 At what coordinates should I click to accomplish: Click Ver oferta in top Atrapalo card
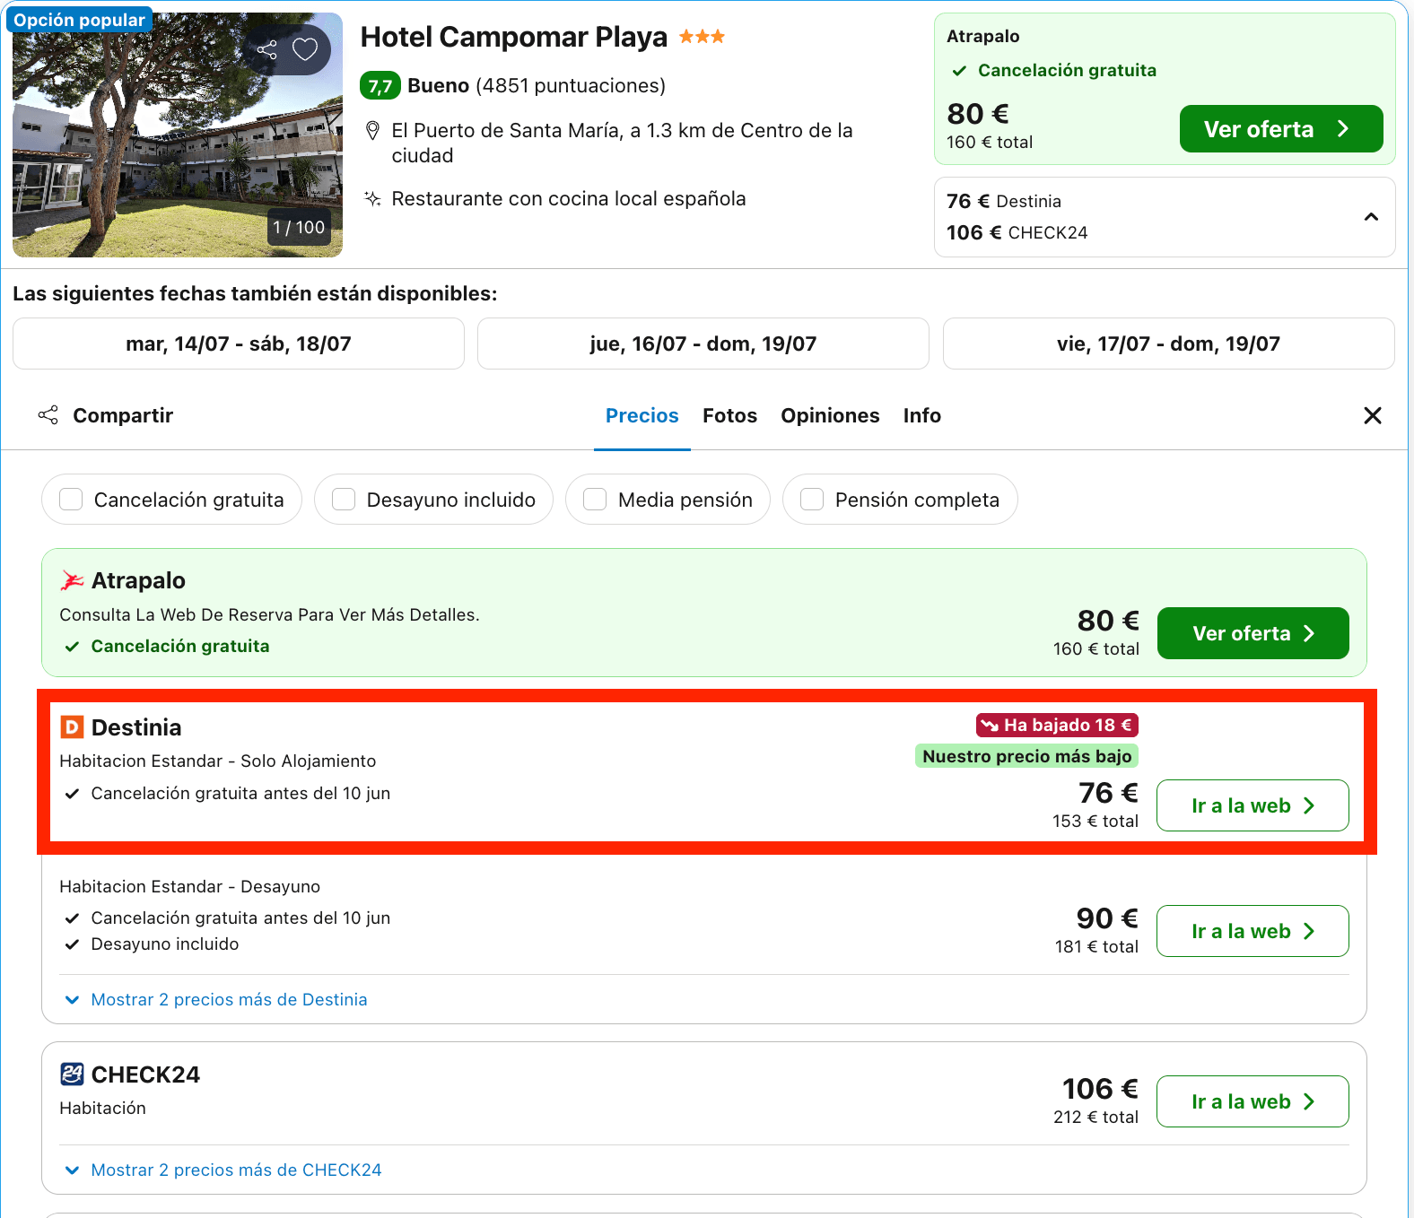point(1281,129)
